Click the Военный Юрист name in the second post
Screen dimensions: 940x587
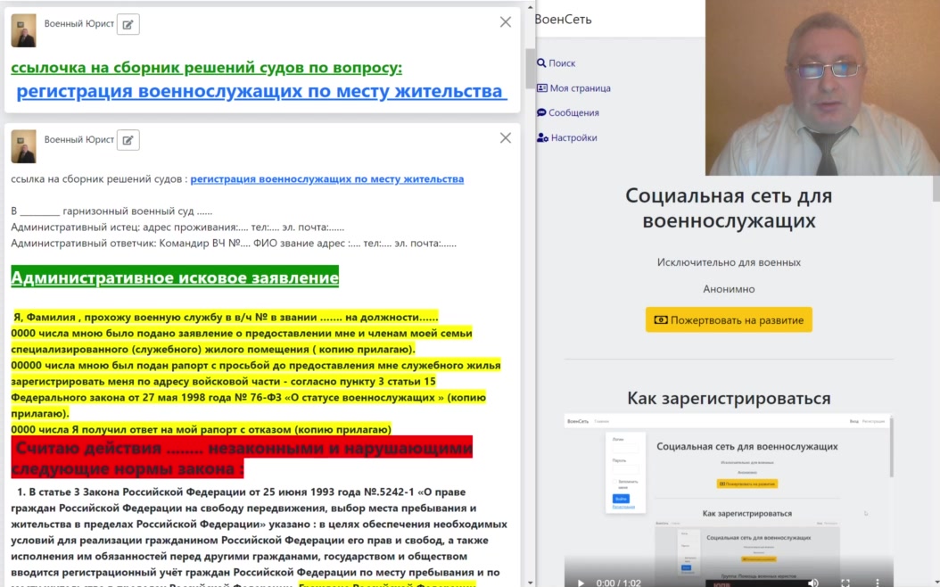pos(79,139)
